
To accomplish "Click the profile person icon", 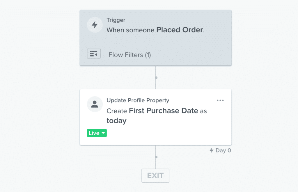I will 95,104.
